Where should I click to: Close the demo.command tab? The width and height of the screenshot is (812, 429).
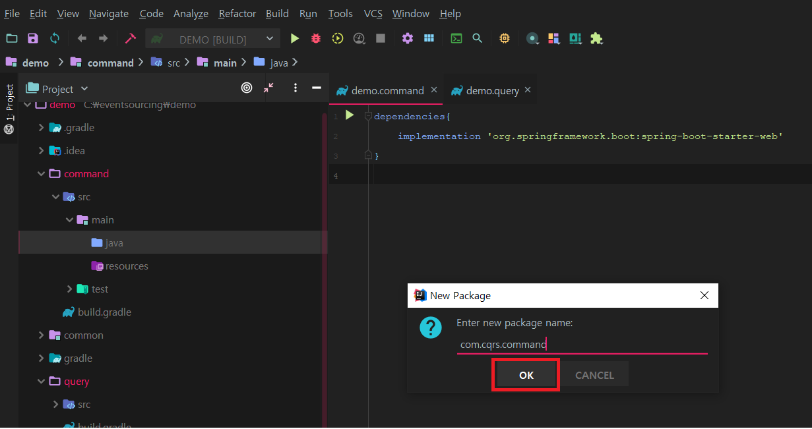434,90
